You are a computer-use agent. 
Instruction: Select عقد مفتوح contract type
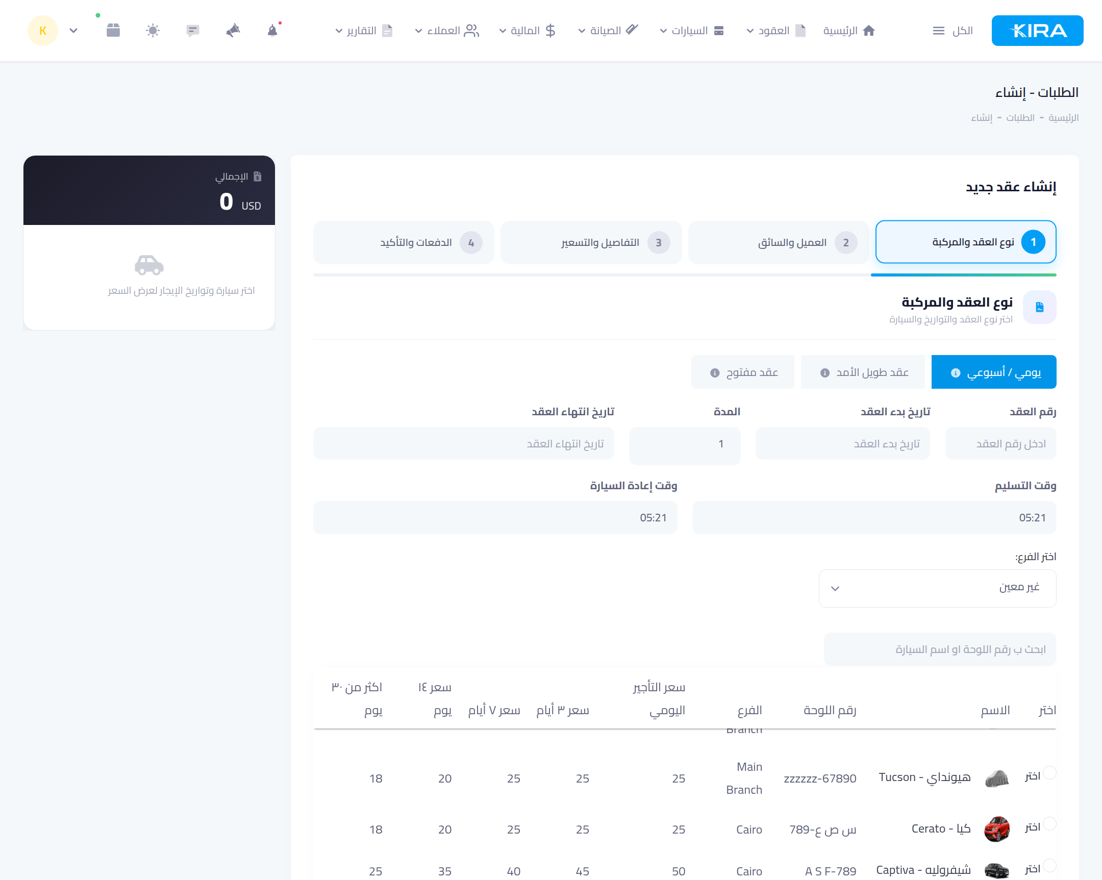tap(742, 371)
